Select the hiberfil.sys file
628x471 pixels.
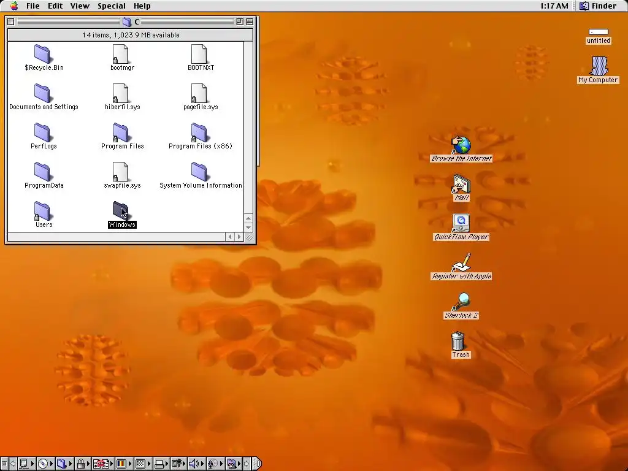[x=122, y=97]
